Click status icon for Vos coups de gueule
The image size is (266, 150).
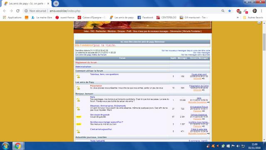point(79,117)
